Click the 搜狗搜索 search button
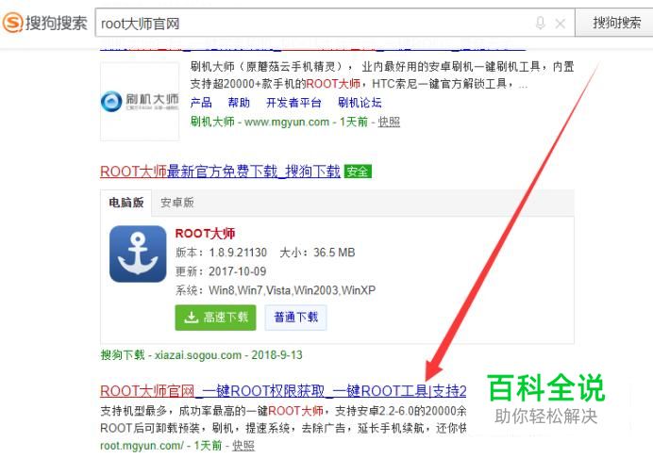This screenshot has width=653, height=458. pos(616,23)
